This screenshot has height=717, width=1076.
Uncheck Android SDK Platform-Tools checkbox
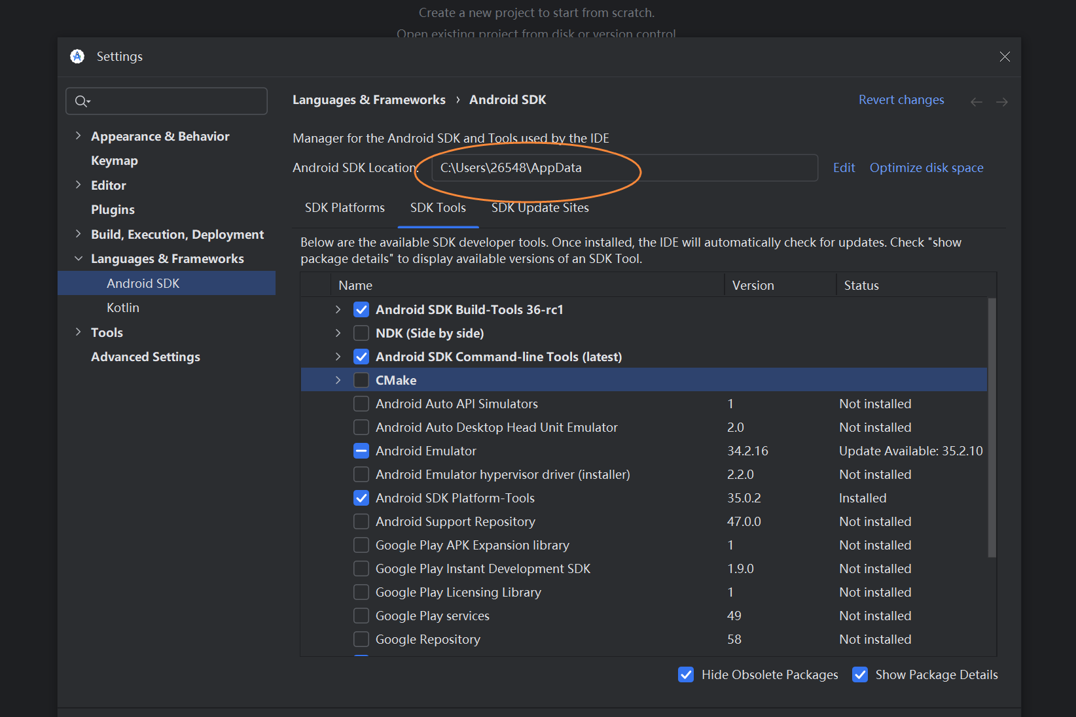pos(361,498)
